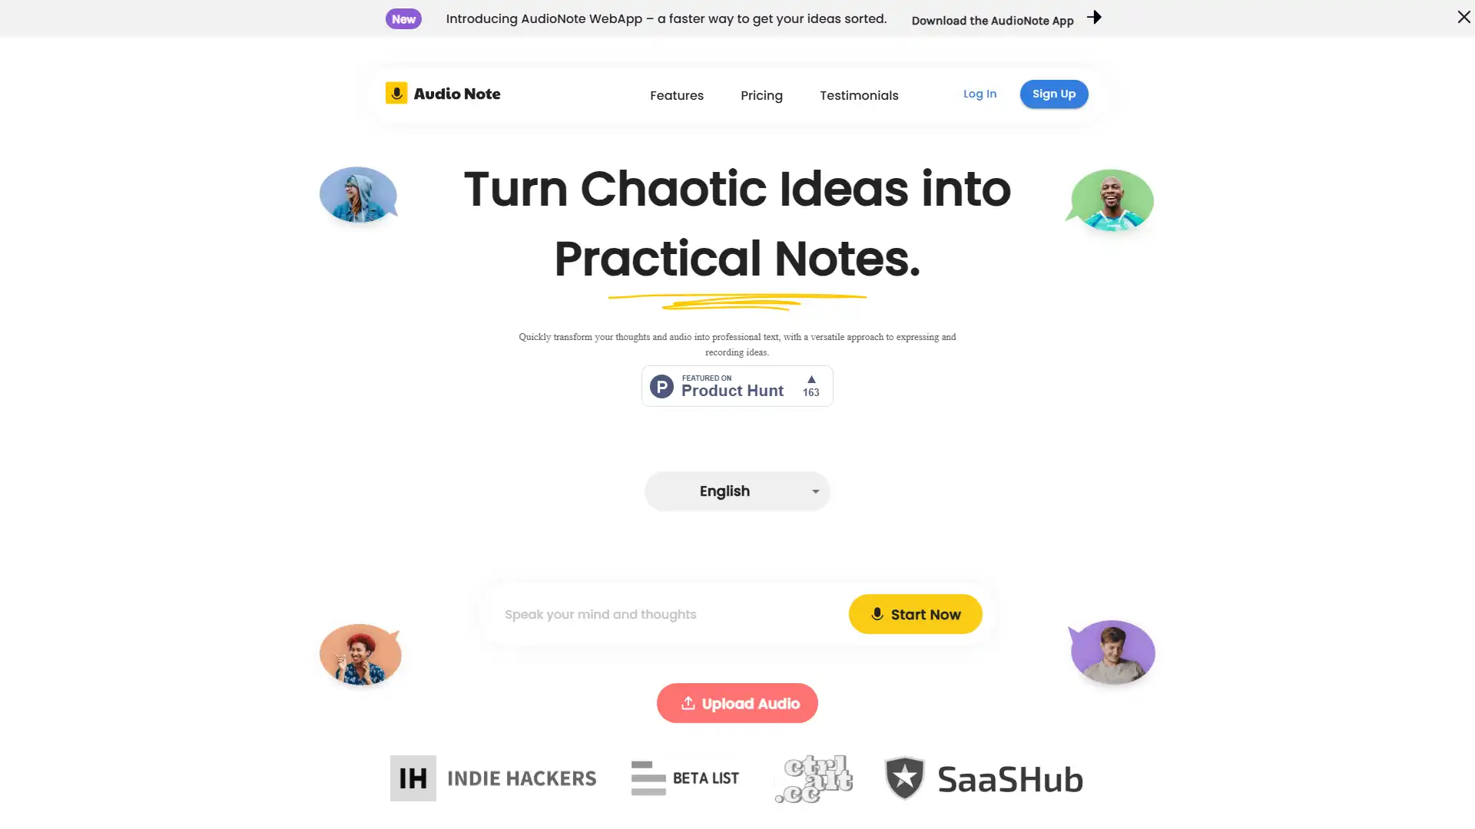1475x829 pixels.
Task: Click the arrow icon next to Download App
Action: pyautogui.click(x=1093, y=17)
